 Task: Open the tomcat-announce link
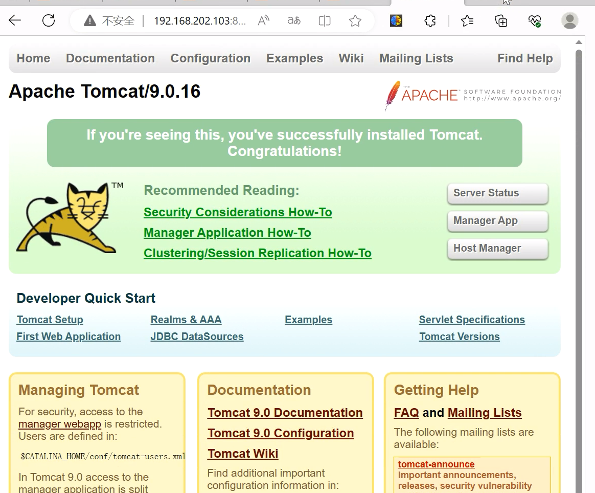tap(437, 464)
